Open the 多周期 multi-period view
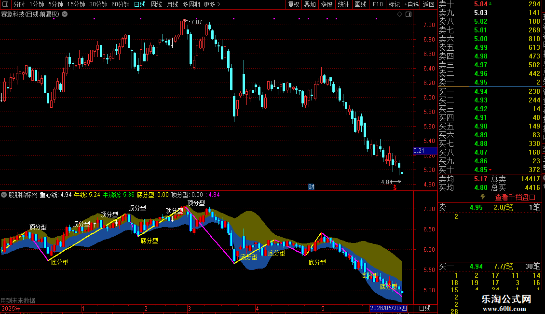Viewport: 545px width, 314px height. tap(191, 4)
